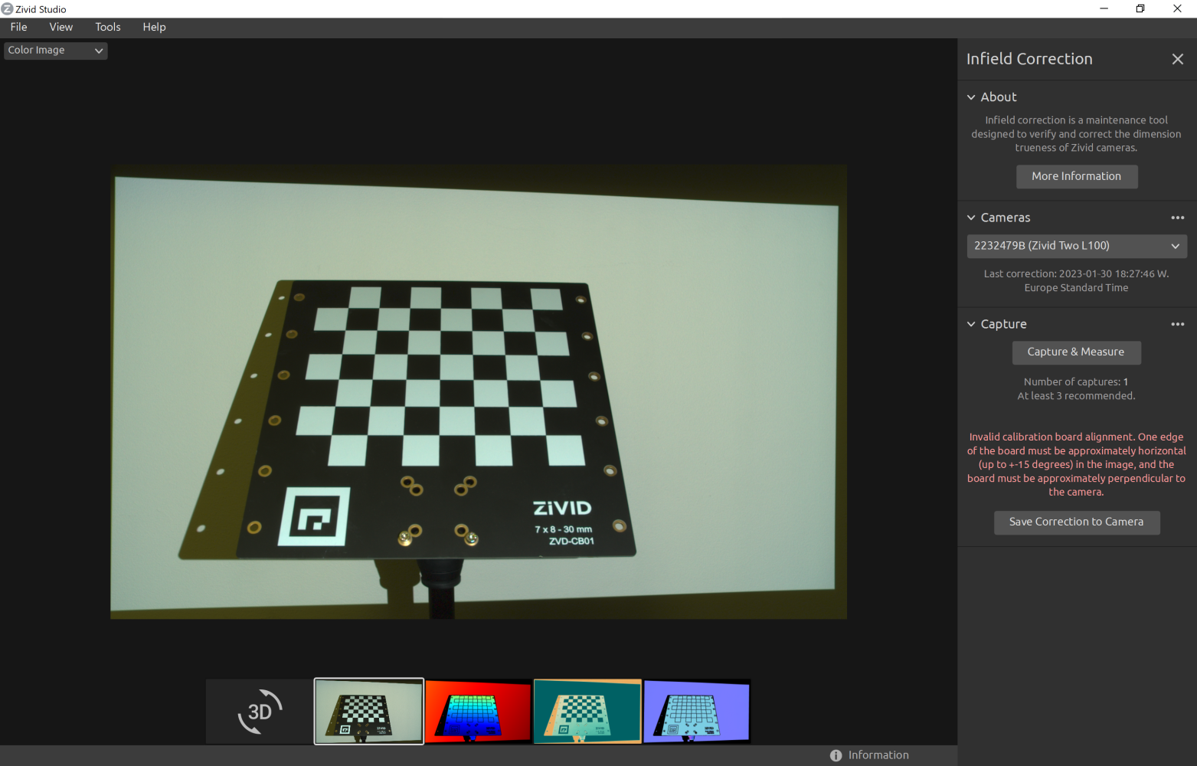Screen dimensions: 1197x766
Task: Click the Information status icon
Action: (836, 755)
